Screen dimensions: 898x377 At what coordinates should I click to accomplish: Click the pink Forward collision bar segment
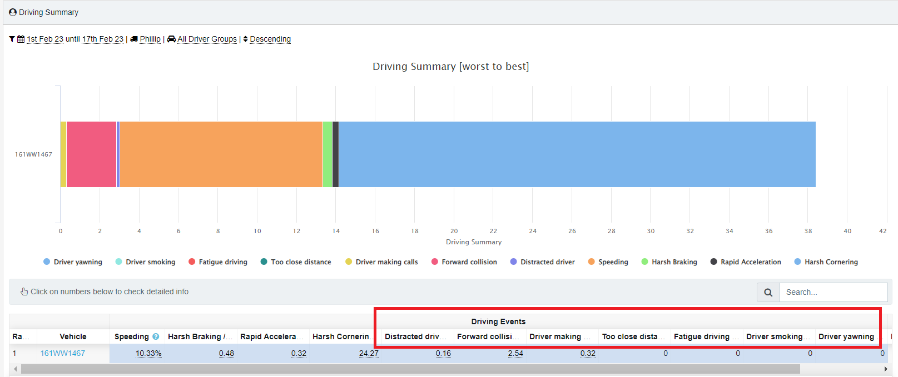(91, 154)
